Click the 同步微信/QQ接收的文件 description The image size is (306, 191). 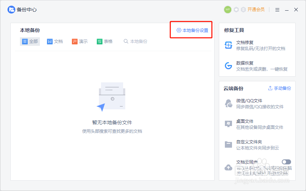260,107
